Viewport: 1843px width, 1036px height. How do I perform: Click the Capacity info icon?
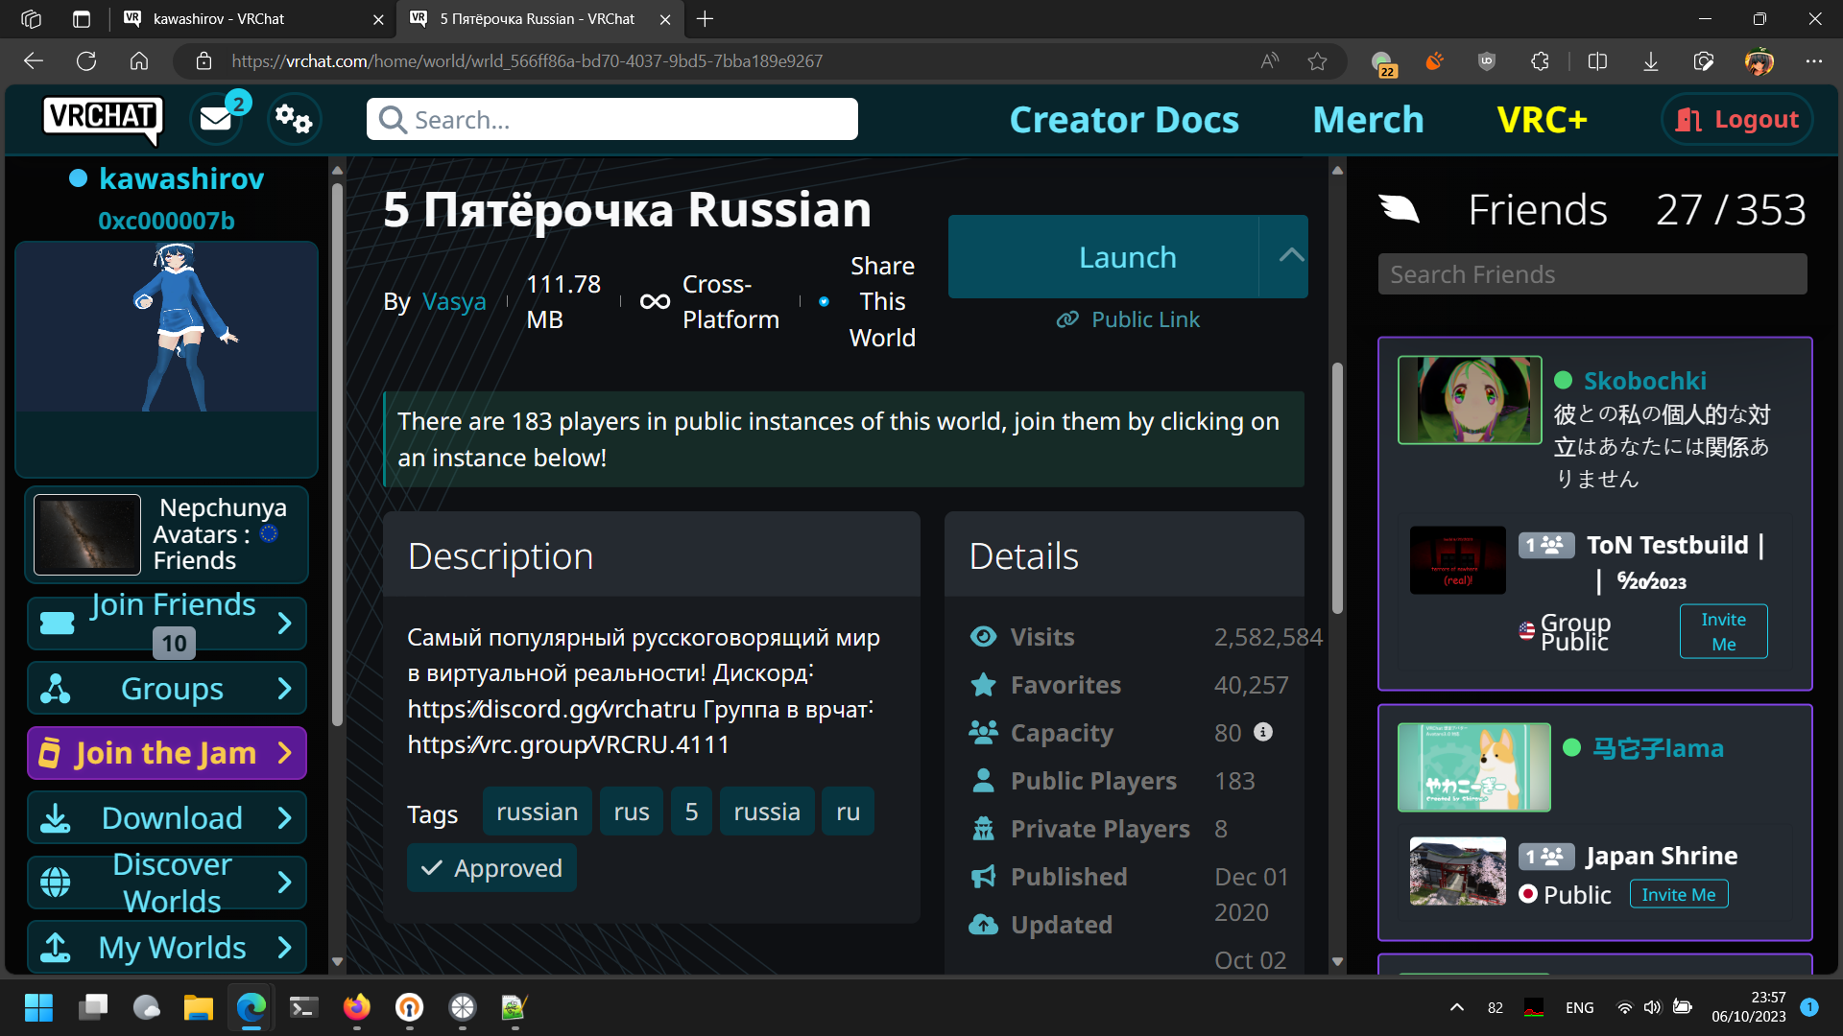point(1263,732)
